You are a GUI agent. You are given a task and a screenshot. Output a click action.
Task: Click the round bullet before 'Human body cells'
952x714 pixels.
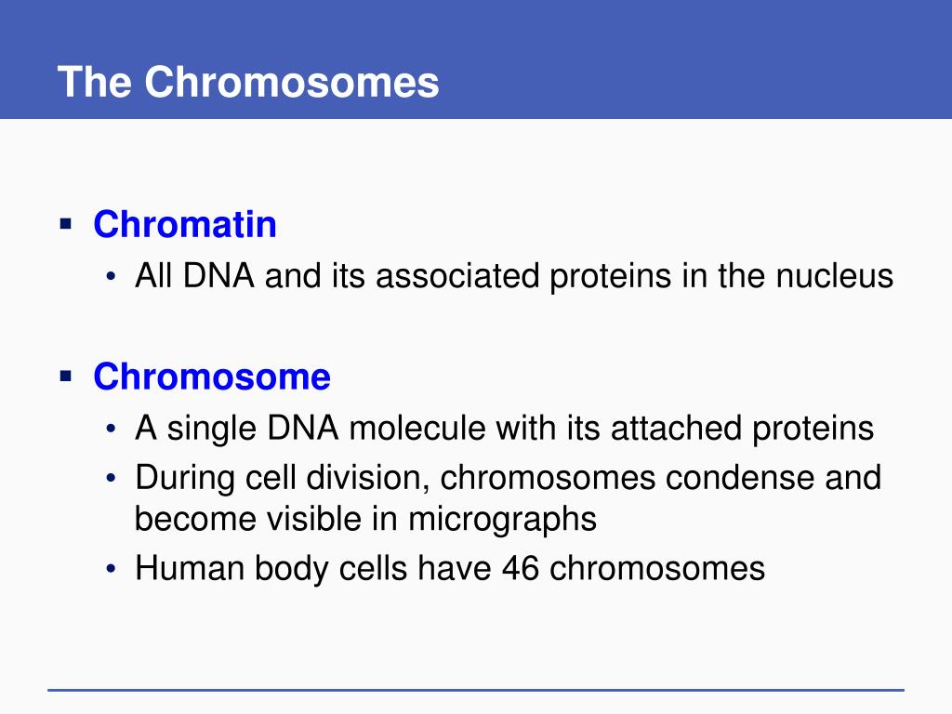pyautogui.click(x=111, y=570)
